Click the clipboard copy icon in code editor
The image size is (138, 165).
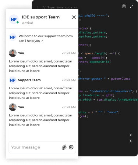pyautogui.click(x=124, y=6)
